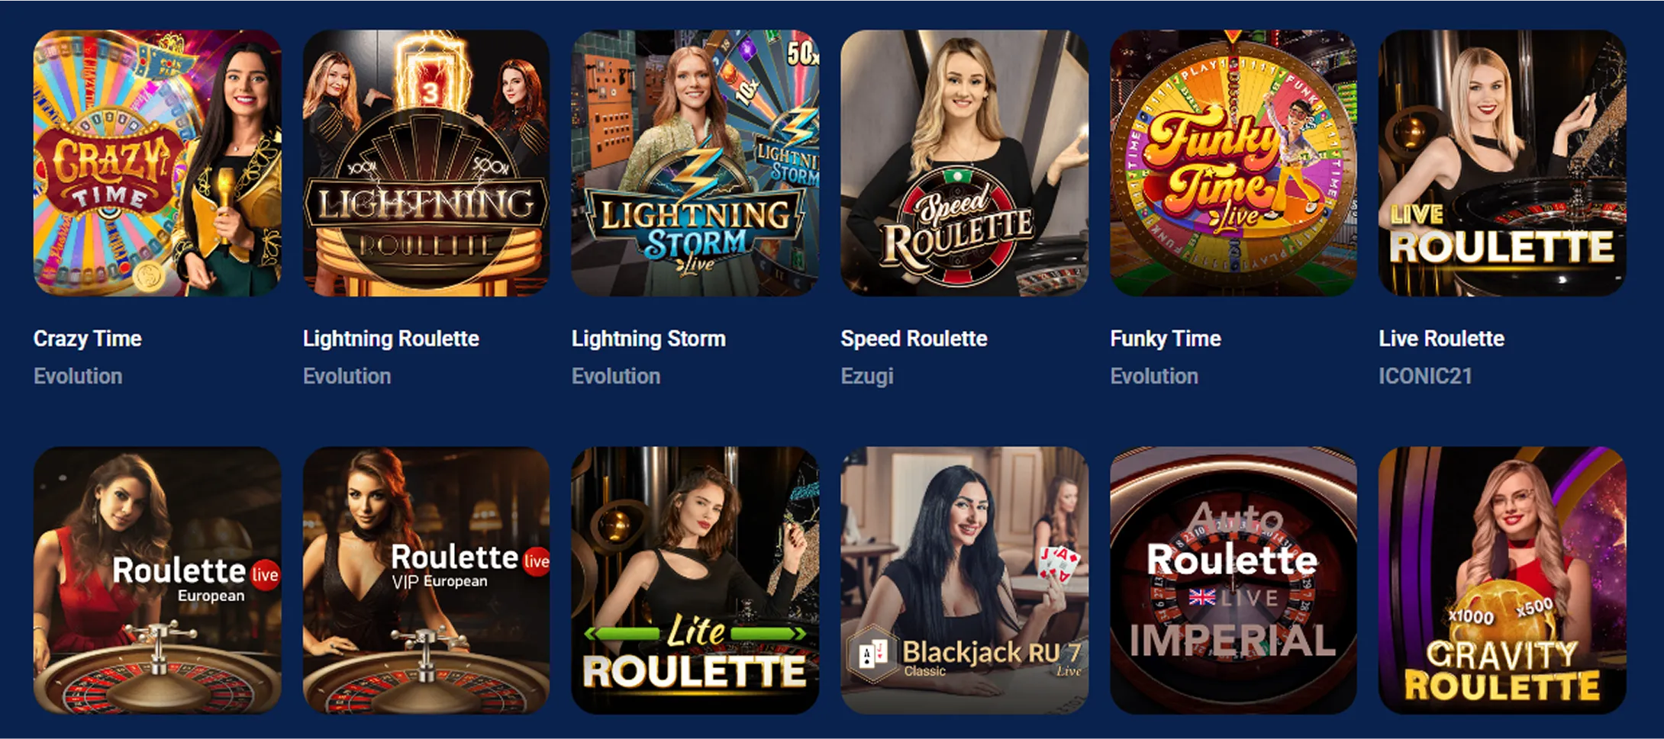This screenshot has height=739, width=1664.
Task: Launch Roulette Live European game tile
Action: click(157, 580)
